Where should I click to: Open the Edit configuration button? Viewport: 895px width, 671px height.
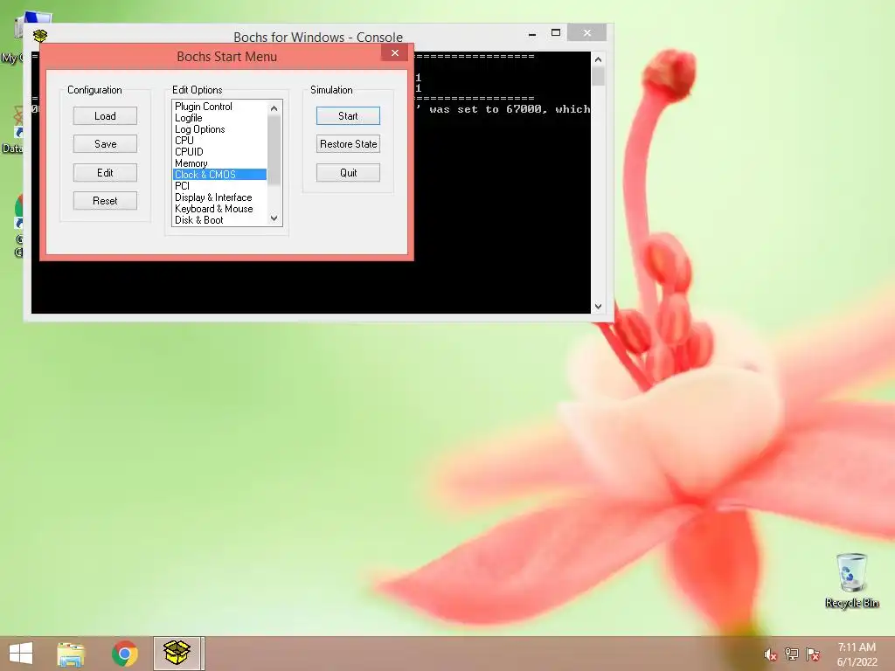(105, 172)
